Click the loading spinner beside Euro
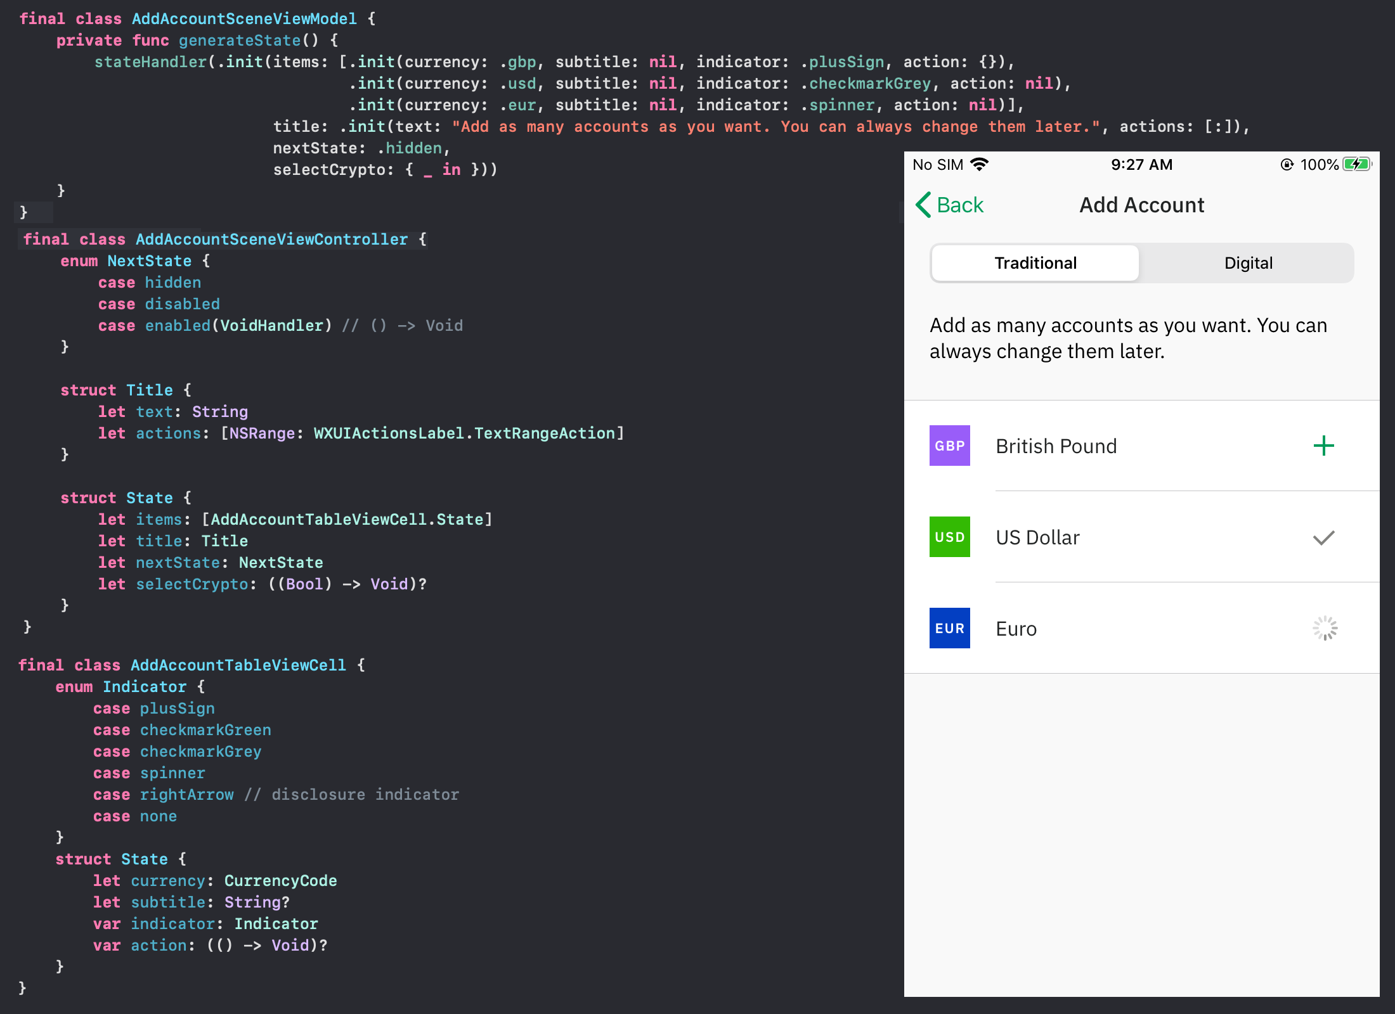 click(1325, 629)
